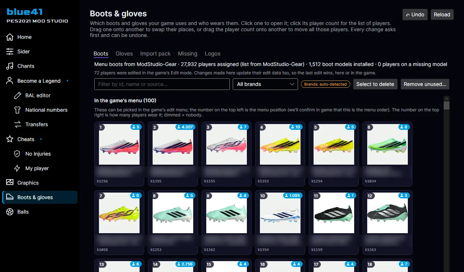Click the Reload button
This screenshot has width=464, height=272.
(x=442, y=15)
